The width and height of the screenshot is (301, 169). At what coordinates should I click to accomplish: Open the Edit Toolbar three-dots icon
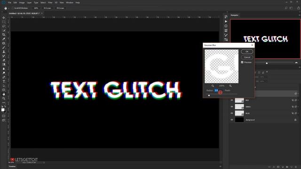[x=4, y=103]
